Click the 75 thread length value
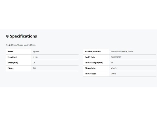157x117 pixels. [112, 63]
